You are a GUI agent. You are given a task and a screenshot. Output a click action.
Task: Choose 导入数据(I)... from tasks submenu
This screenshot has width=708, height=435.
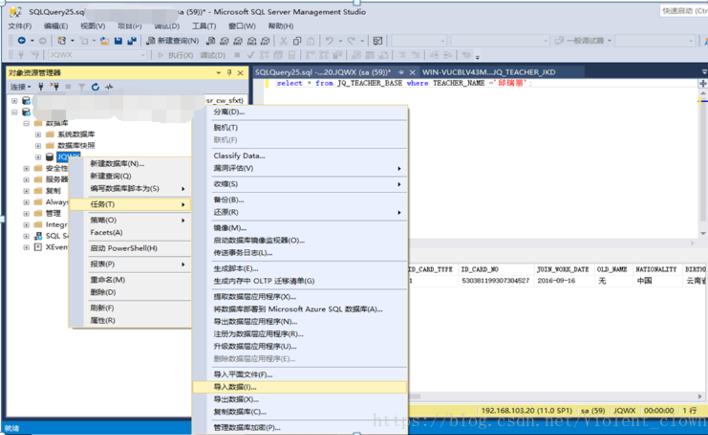tap(300, 387)
